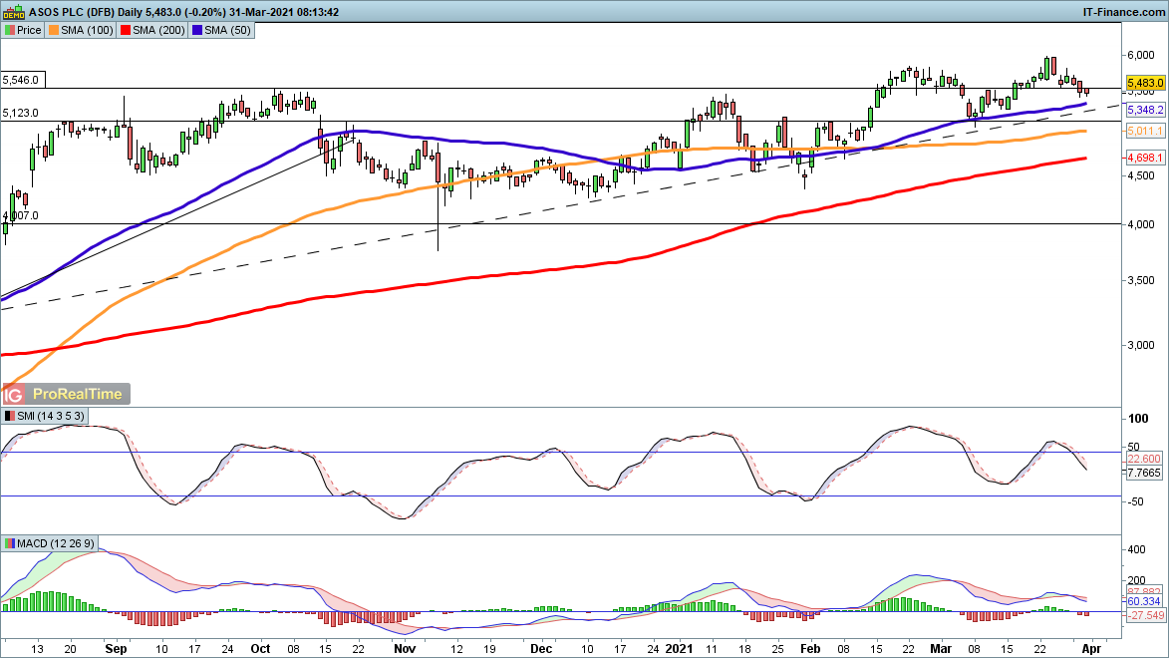Click the SMA 50 value tag 5,348.2
Screen dimensions: 1169x658
coord(1145,110)
